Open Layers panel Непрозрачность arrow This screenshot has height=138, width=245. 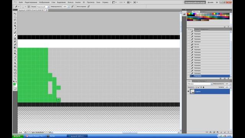coord(230,84)
